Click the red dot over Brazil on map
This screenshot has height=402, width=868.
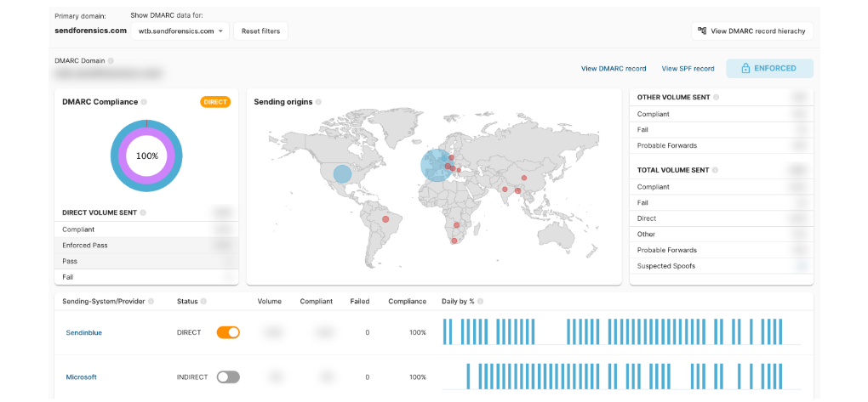[385, 219]
